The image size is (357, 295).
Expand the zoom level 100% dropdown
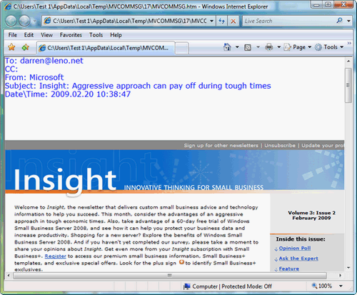coord(341,286)
